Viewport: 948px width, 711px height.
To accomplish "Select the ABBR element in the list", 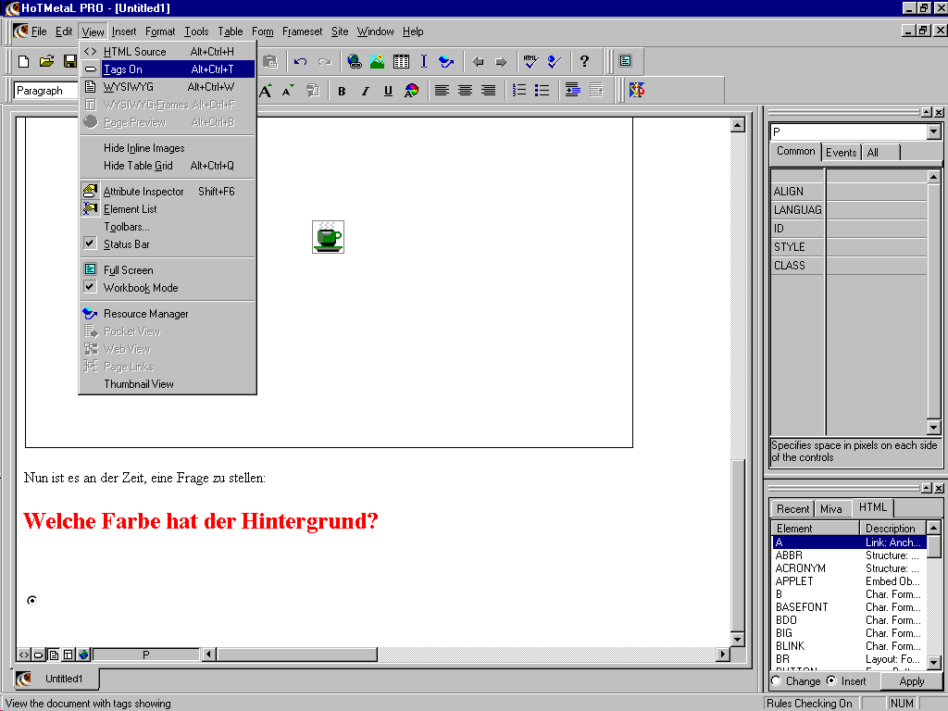I will [789, 555].
